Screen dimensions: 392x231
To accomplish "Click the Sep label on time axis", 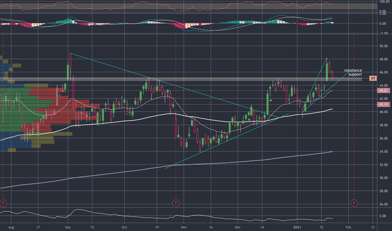I will (x=67, y=227).
